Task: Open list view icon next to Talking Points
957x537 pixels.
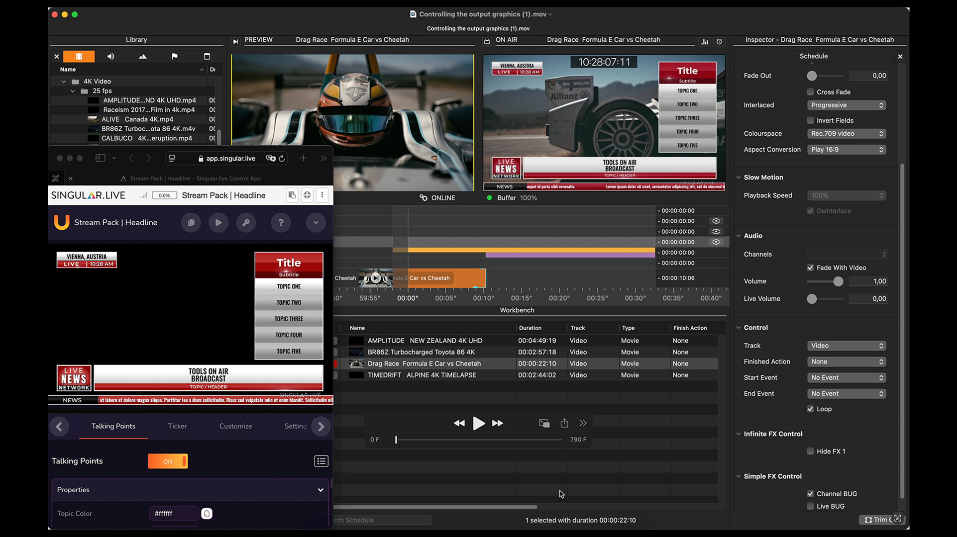Action: coord(321,461)
